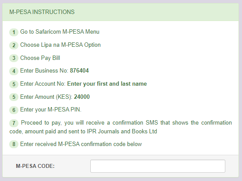Click 'Enter received M-PESA confirmation code below' text
This screenshot has width=242, height=181.
click(x=81, y=144)
